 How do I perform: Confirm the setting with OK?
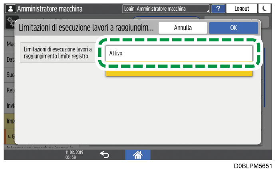point(233,28)
